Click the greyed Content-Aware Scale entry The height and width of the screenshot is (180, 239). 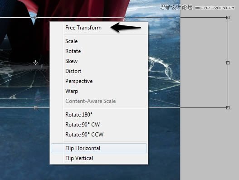pos(99,101)
